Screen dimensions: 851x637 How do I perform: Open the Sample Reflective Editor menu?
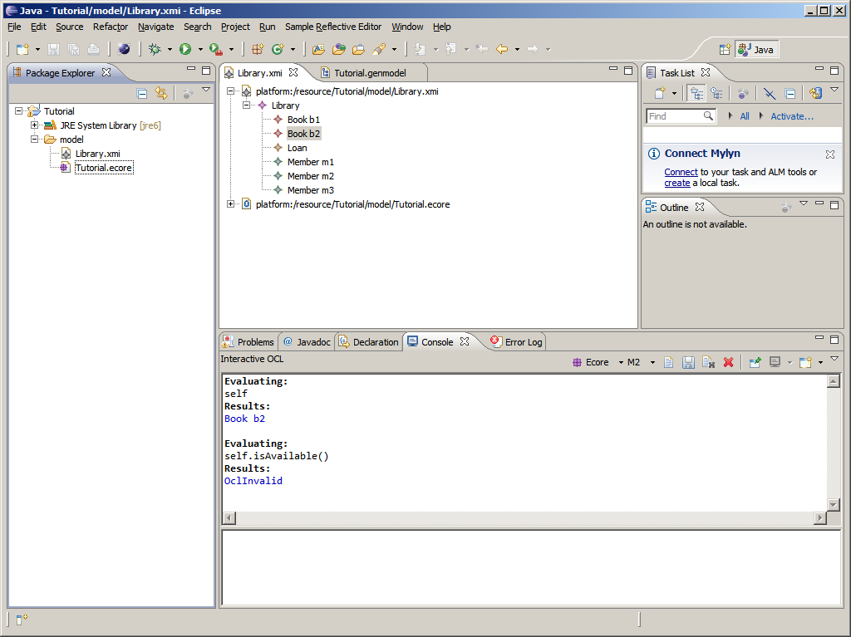pyautogui.click(x=333, y=27)
